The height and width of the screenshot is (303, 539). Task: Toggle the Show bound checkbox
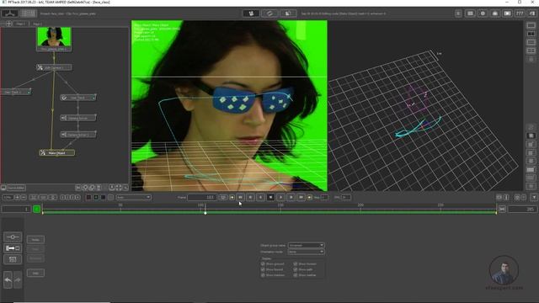point(263,269)
